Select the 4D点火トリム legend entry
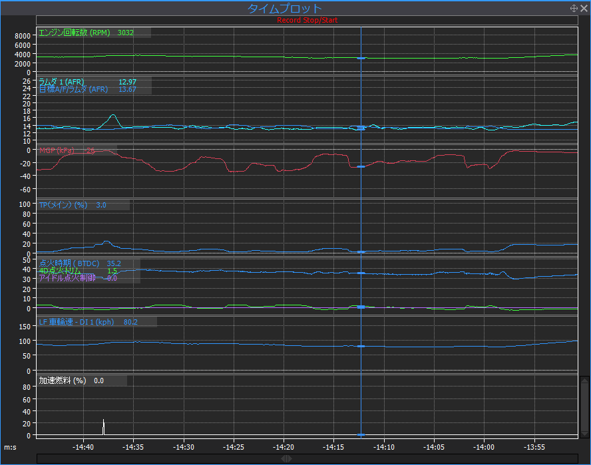Image resolution: width=591 pixels, height=465 pixels. point(61,271)
